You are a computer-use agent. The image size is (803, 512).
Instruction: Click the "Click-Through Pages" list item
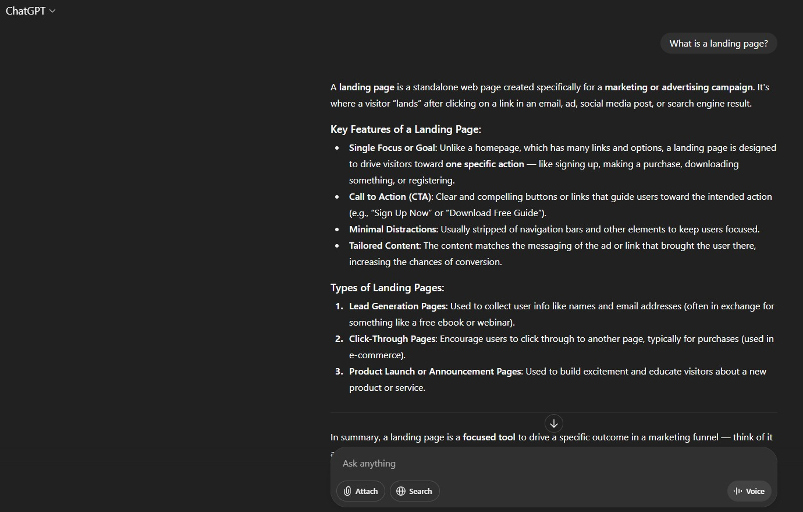tap(393, 339)
